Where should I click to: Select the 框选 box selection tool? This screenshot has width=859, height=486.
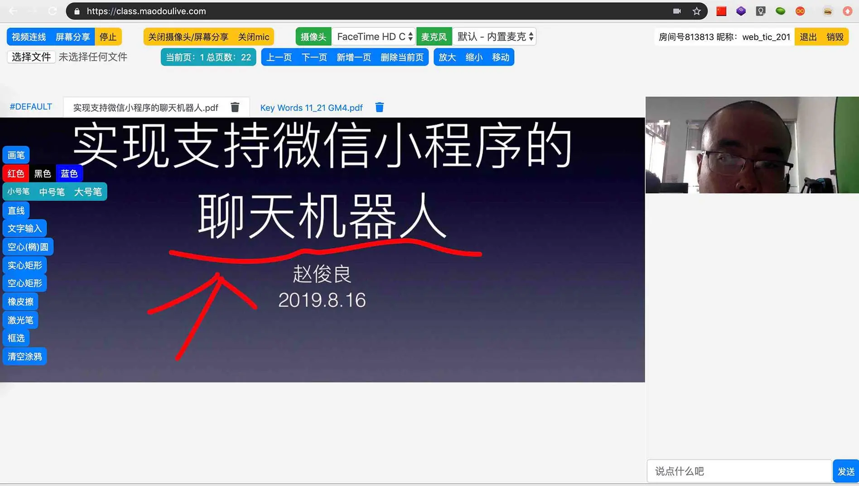click(16, 338)
